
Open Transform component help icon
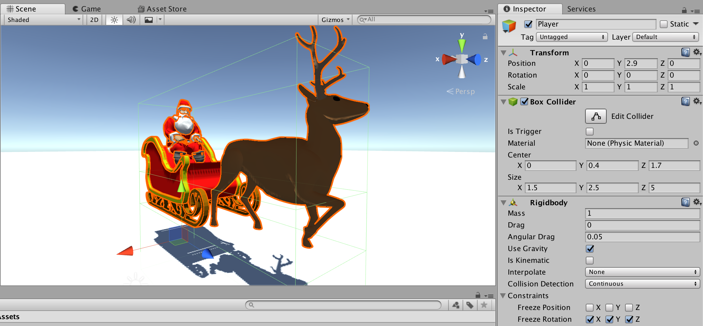pyautogui.click(x=685, y=52)
